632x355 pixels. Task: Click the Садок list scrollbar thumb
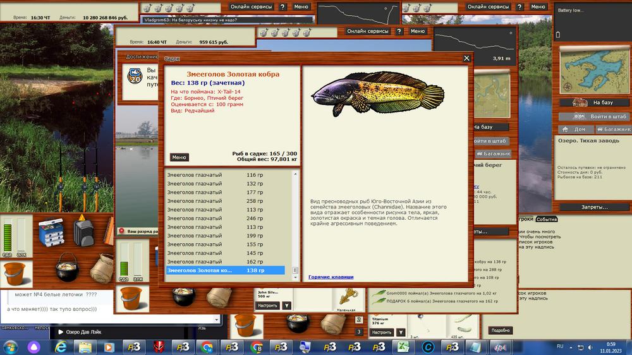tap(295, 270)
